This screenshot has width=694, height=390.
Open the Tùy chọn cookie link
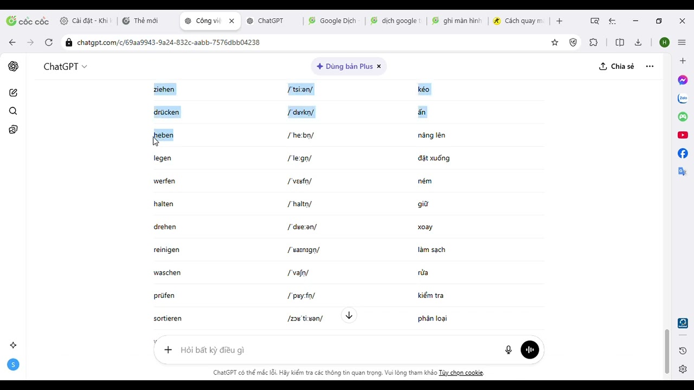tap(460, 373)
